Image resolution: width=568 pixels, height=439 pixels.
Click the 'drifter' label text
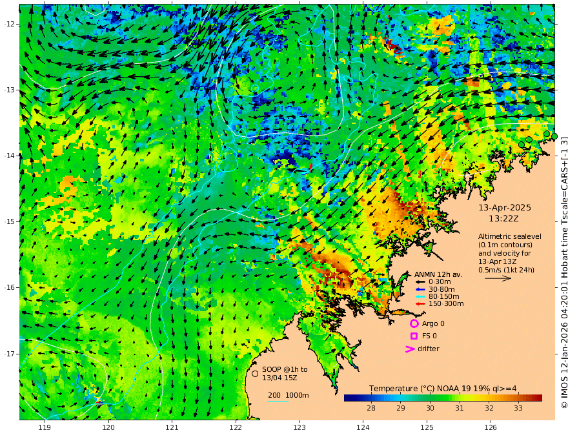click(x=428, y=349)
